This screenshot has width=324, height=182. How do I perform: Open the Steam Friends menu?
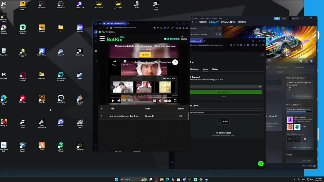click(x=208, y=18)
